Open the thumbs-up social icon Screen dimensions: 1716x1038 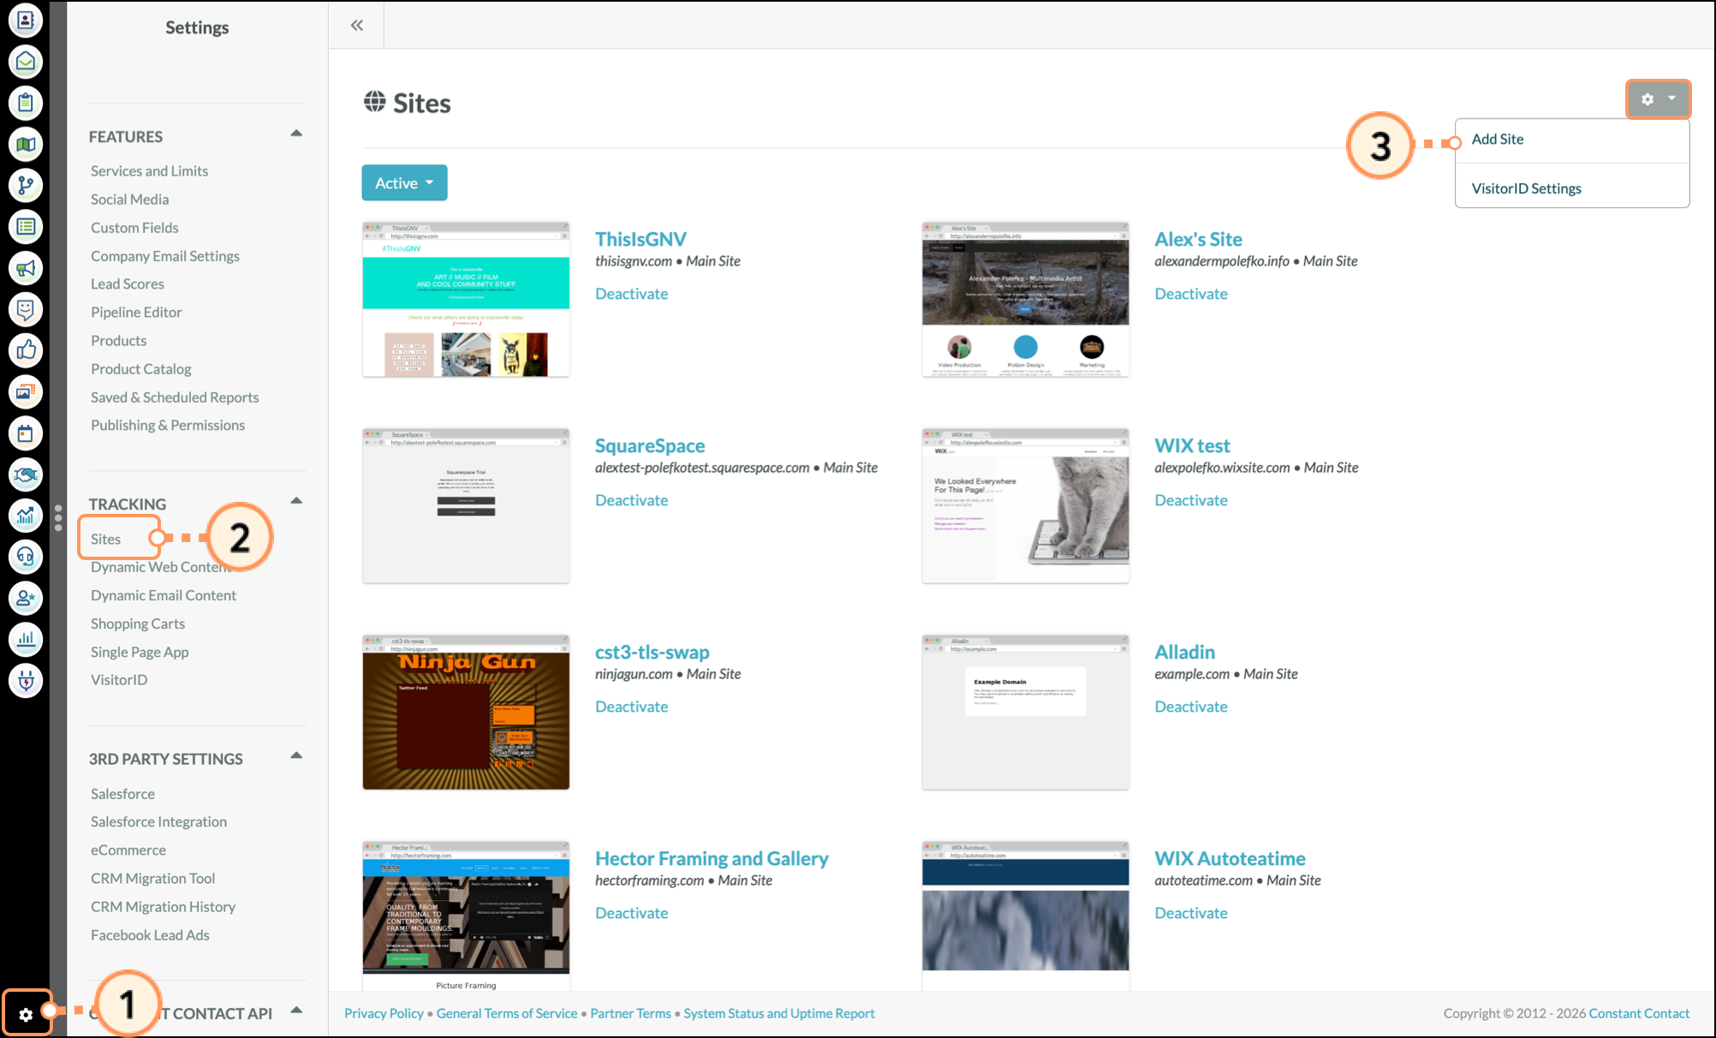(26, 350)
